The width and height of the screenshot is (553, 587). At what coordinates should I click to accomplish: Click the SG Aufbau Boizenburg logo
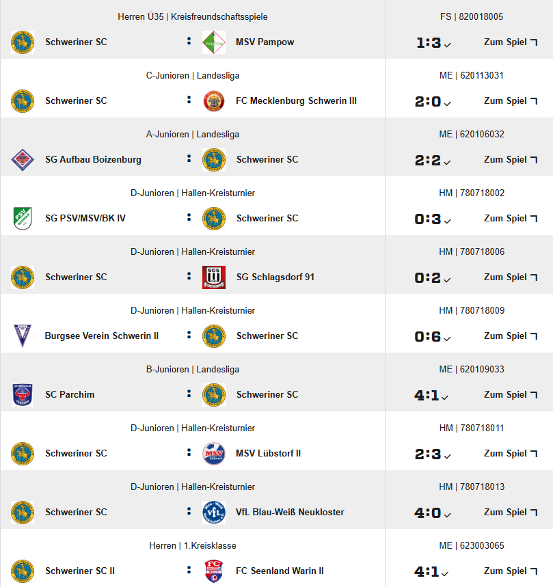click(23, 160)
